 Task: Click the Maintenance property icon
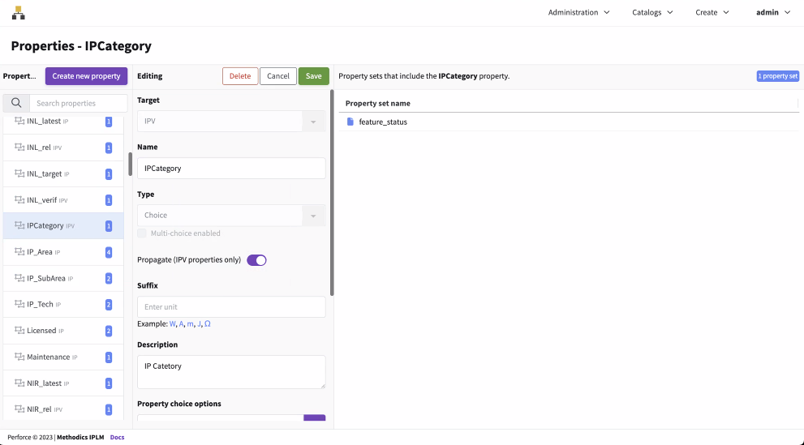(x=19, y=357)
